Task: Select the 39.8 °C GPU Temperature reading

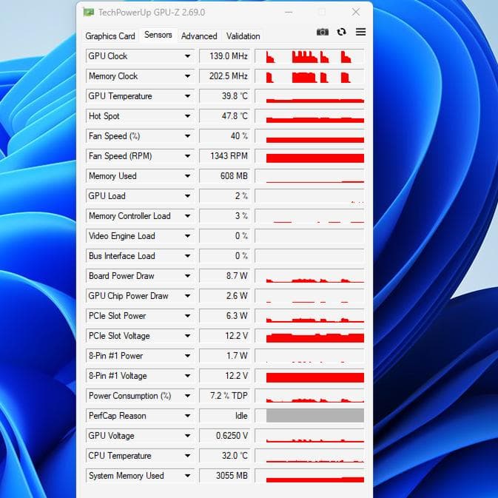Action: (x=224, y=96)
